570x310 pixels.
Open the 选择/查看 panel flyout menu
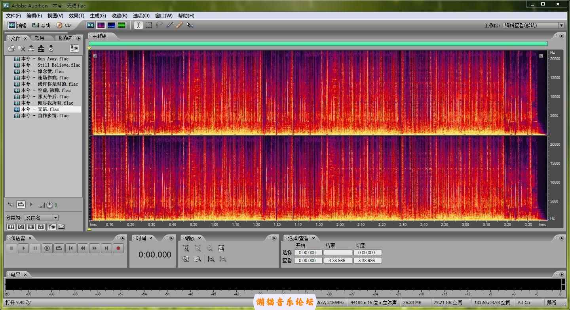[561, 238]
